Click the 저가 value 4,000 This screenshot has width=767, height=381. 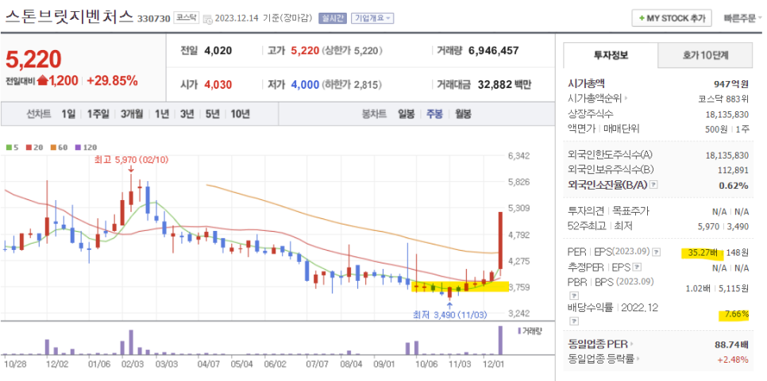click(x=304, y=84)
